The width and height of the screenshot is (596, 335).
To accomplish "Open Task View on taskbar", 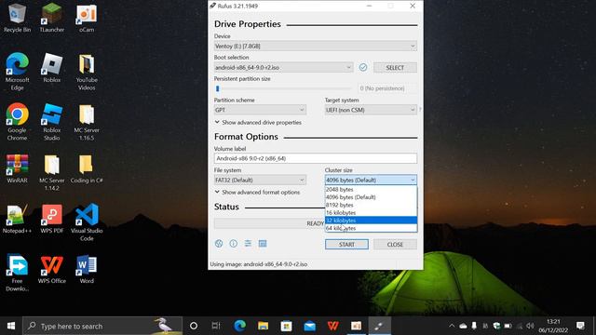I will click(216, 326).
